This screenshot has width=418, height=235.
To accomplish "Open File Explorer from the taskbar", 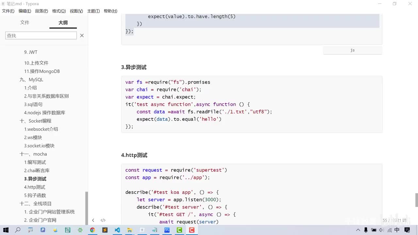I will 130,230.
